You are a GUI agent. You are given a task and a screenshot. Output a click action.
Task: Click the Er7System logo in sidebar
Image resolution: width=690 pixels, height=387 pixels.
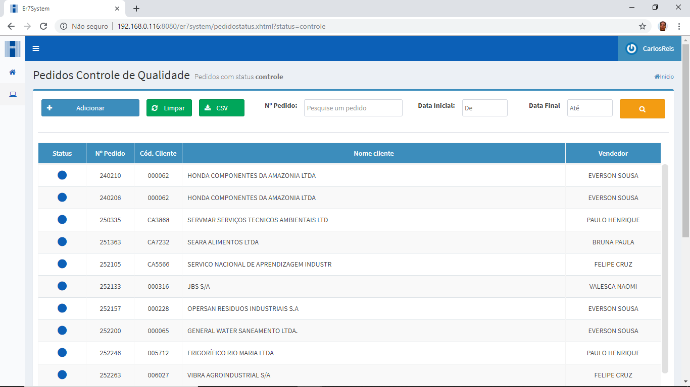point(13,49)
